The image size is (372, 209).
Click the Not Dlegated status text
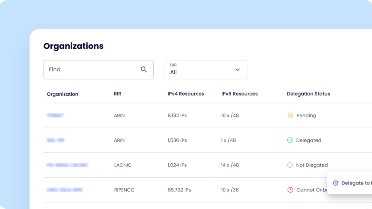tap(312, 165)
